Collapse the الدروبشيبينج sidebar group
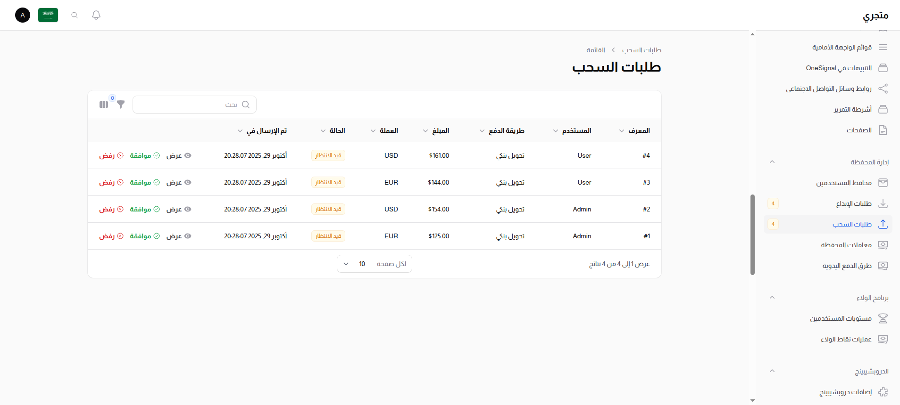The image size is (900, 405). [772, 371]
